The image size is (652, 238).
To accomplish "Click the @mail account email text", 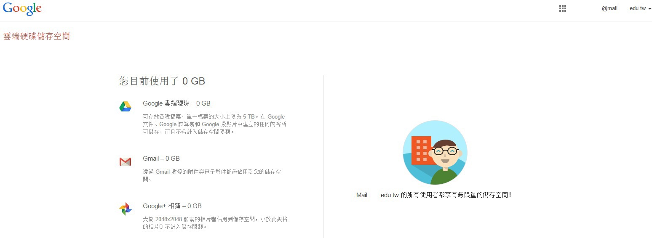I will coord(624,8).
